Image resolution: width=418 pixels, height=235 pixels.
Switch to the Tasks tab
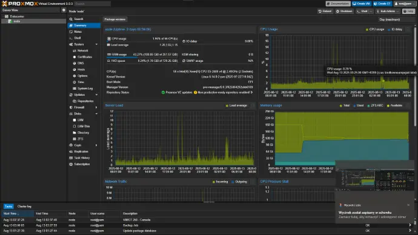(x=8, y=207)
